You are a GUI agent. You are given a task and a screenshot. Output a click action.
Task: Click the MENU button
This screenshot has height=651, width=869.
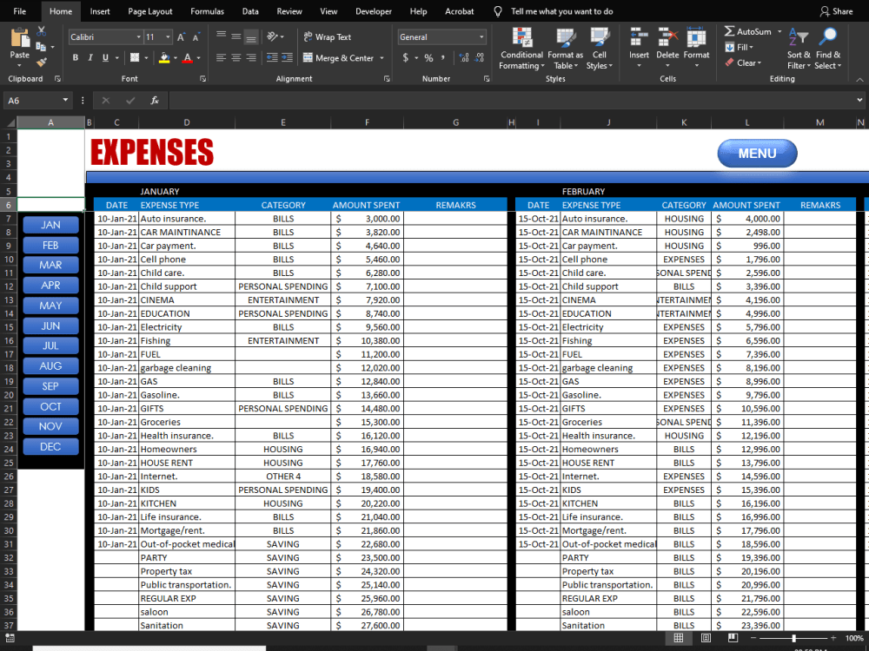(756, 153)
